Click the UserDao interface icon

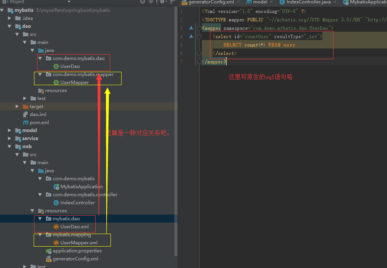[56, 66]
